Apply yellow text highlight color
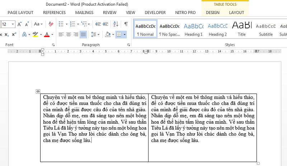 (35, 34)
